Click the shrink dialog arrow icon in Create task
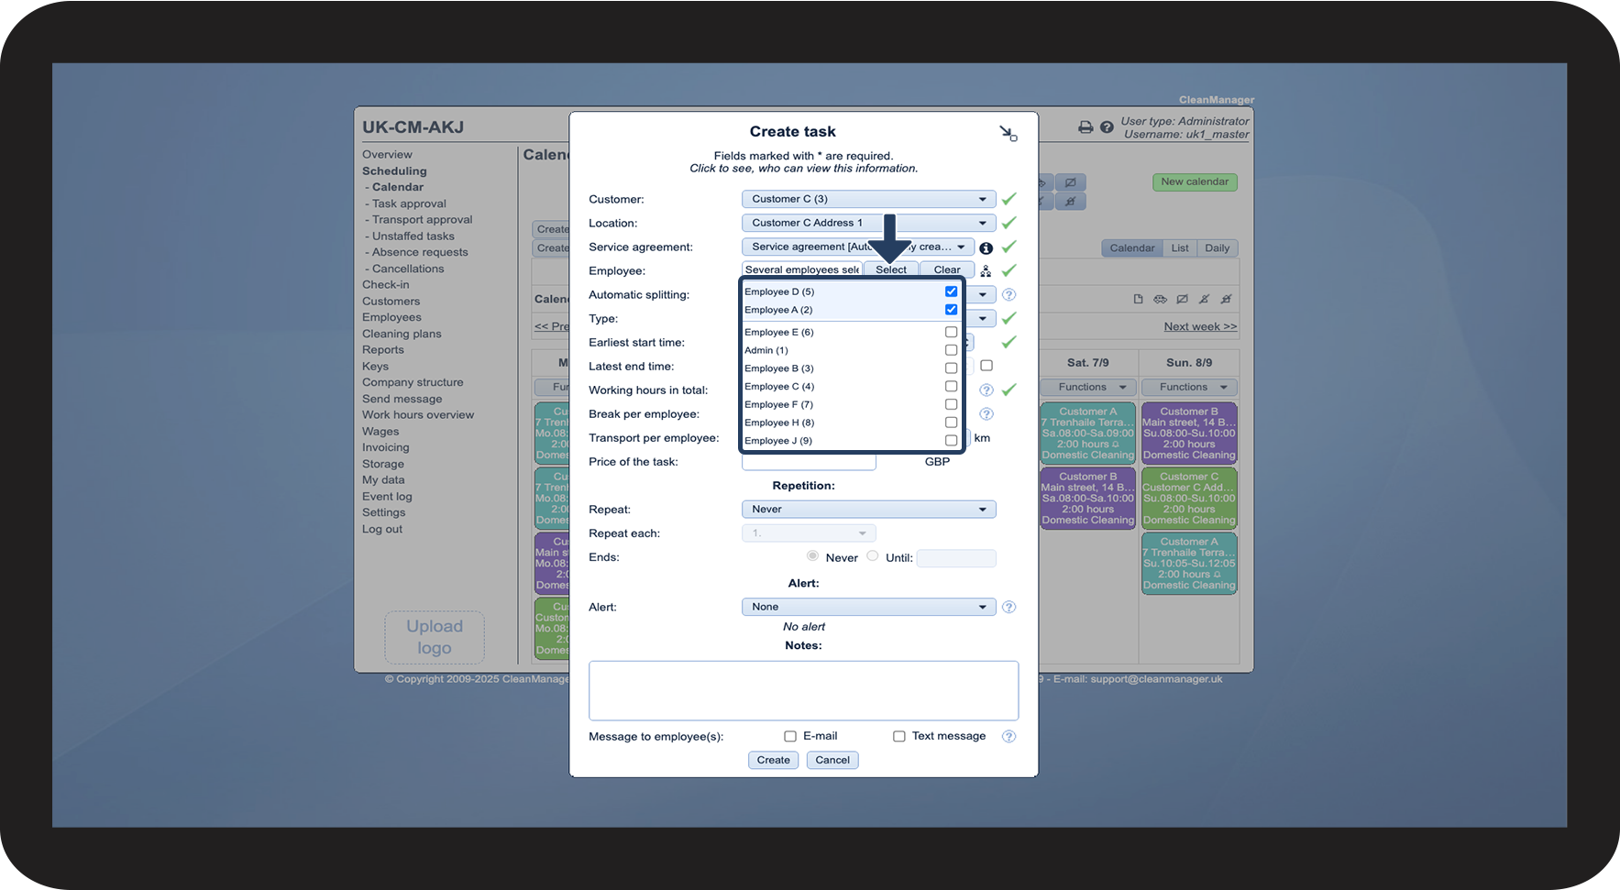Viewport: 1620px width, 890px height. tap(1008, 134)
